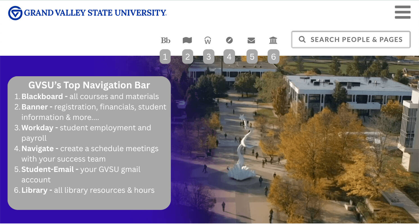This screenshot has width=419, height=224.
Task: Click the GVSU shield logo
Action: (x=15, y=12)
